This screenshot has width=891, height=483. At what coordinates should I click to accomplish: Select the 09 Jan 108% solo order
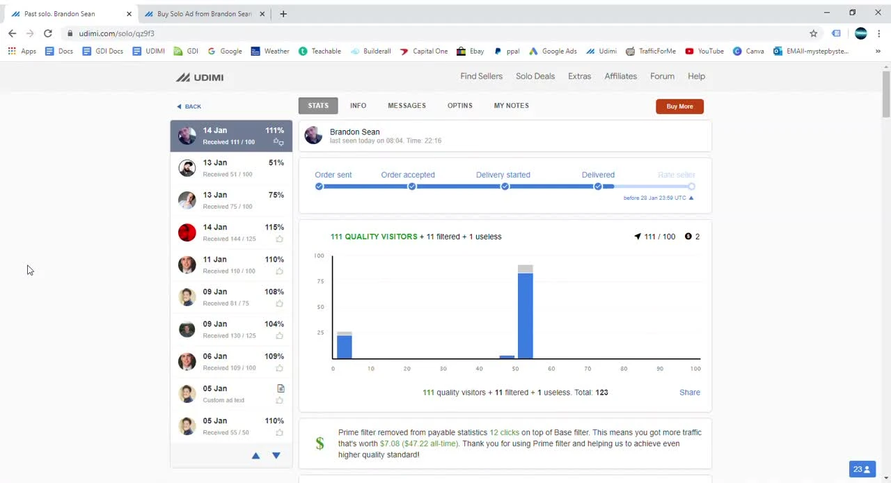(231, 297)
